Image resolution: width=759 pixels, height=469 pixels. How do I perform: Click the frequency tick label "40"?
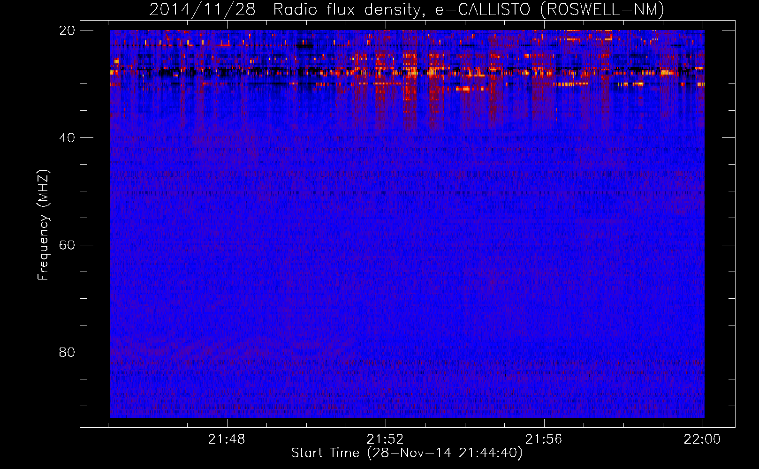coord(67,138)
